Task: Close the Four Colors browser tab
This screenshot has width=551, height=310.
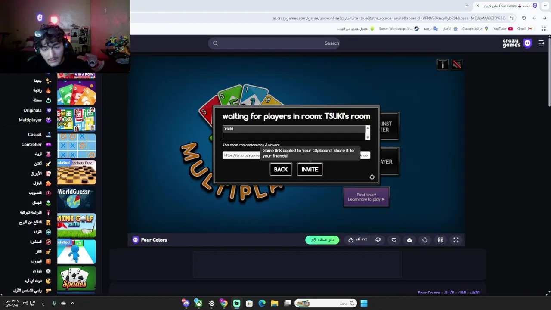Action: [477, 6]
